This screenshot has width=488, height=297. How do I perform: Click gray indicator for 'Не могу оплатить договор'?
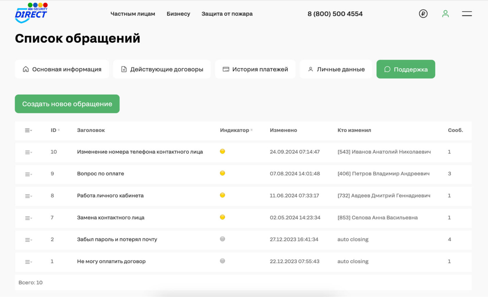pos(222,261)
